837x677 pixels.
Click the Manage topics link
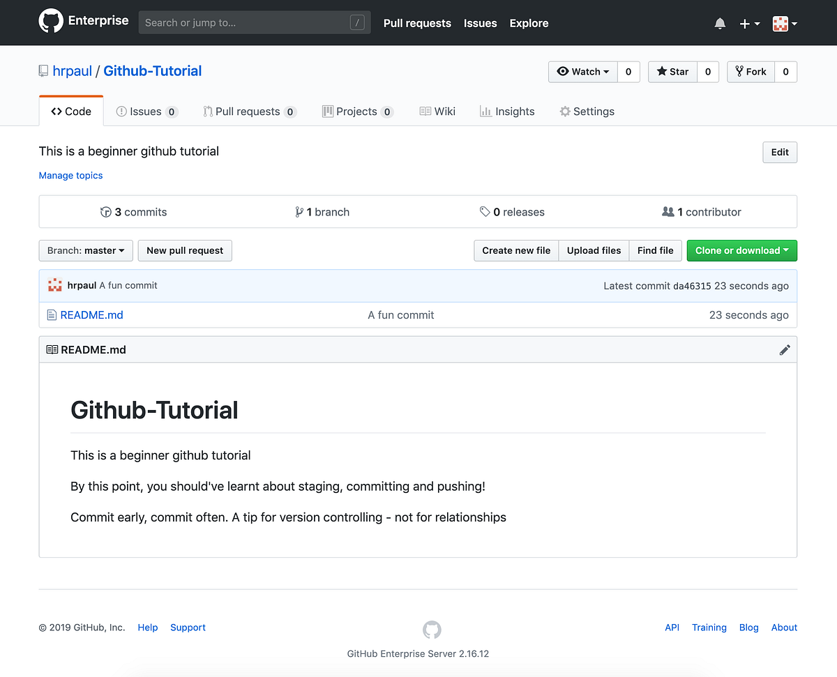(x=70, y=175)
